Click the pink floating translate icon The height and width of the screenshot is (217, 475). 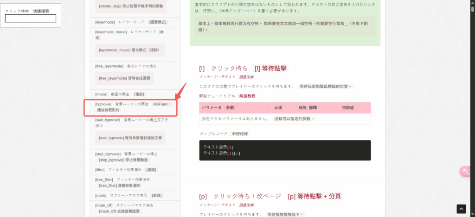coord(466,172)
